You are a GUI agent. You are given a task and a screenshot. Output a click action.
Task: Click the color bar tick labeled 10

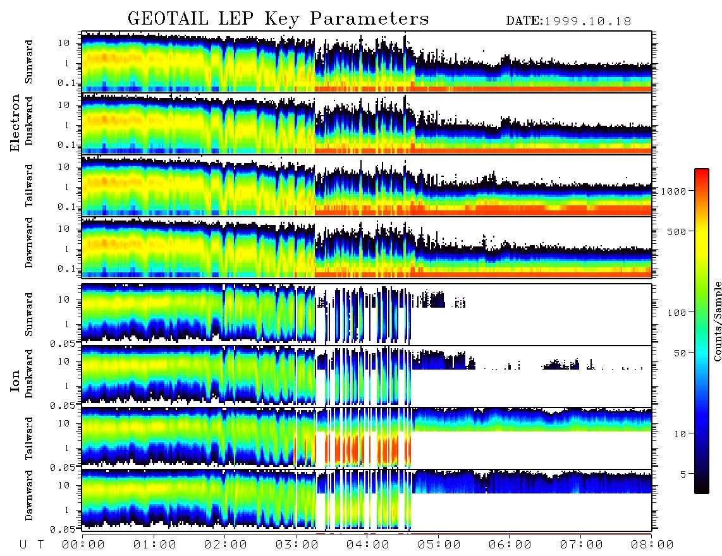pos(680,433)
